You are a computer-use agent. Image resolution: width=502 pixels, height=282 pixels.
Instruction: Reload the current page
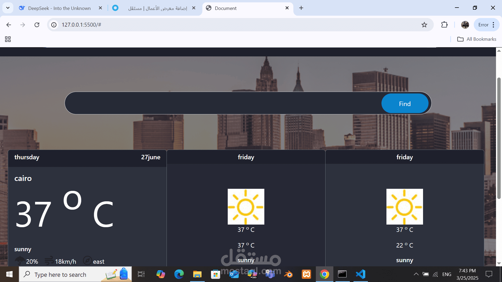pyautogui.click(x=37, y=25)
